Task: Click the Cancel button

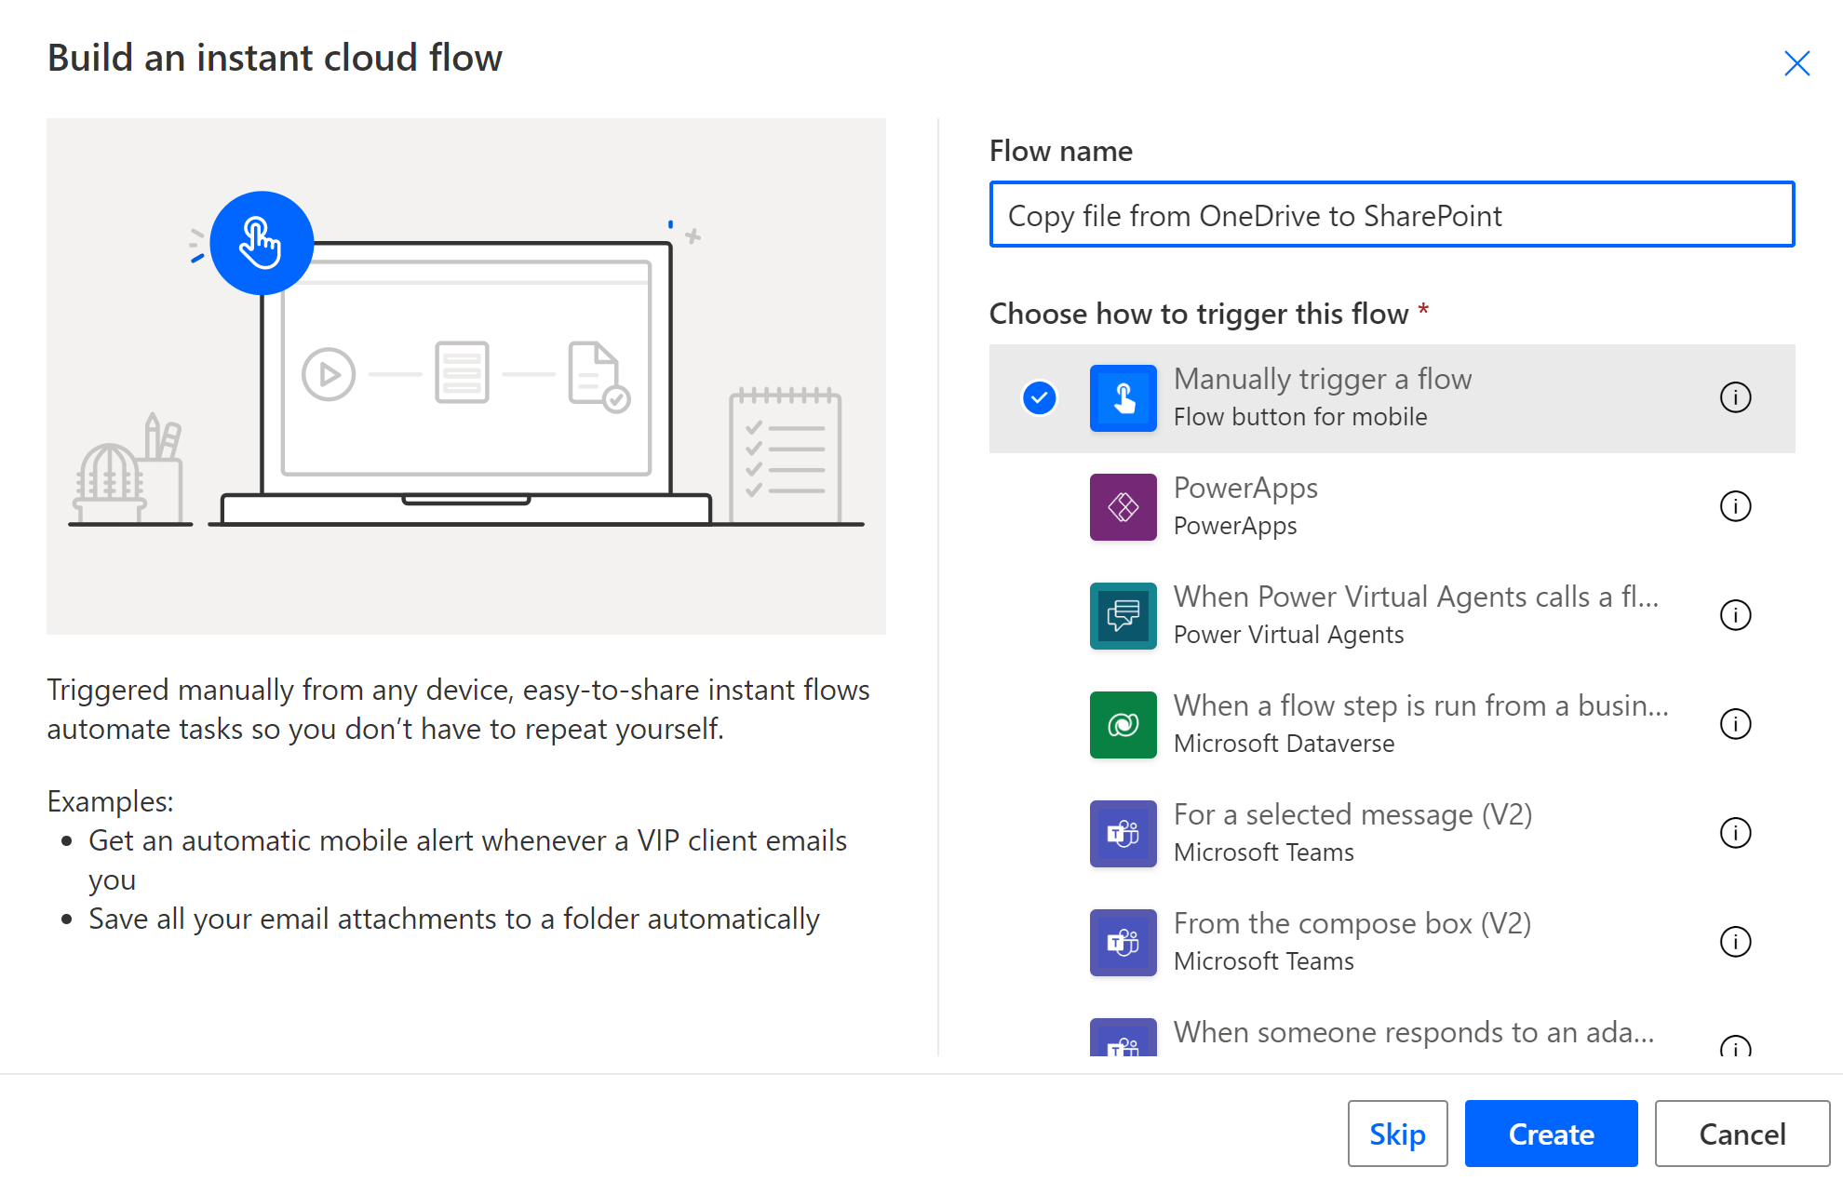Action: pos(1742,1134)
